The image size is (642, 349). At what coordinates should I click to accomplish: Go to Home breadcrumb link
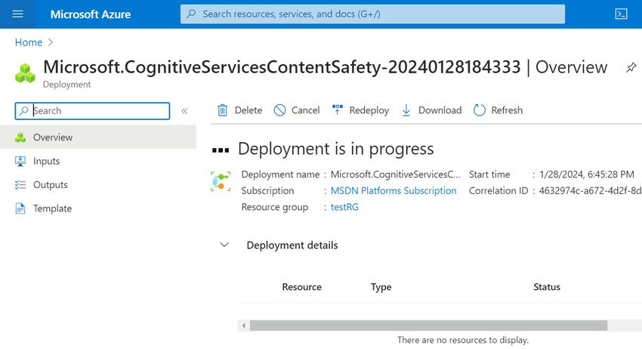pos(29,42)
